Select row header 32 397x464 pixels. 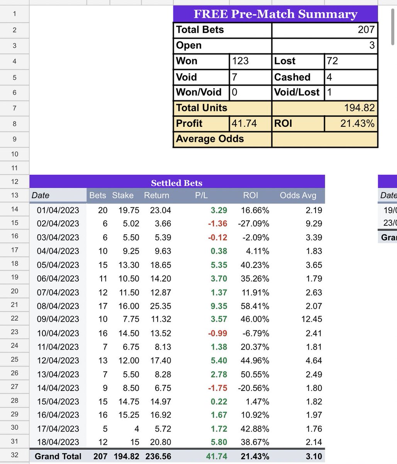[x=15, y=455]
